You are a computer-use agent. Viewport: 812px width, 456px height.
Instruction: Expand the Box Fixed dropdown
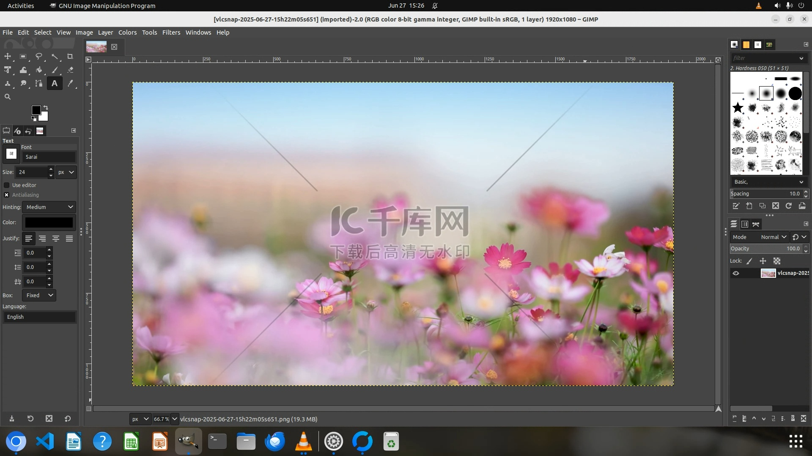click(39, 295)
